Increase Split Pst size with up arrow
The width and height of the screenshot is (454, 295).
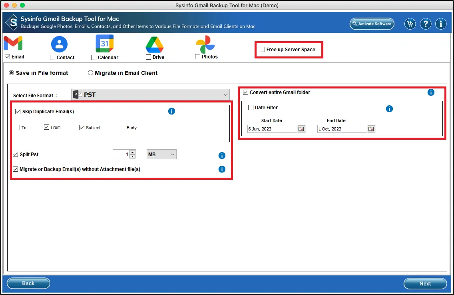133,152
